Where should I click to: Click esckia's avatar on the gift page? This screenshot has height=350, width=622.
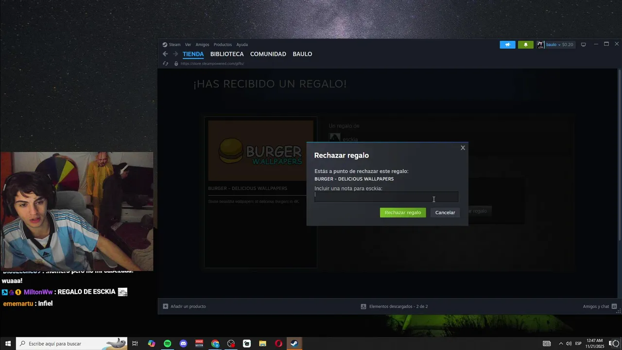pos(334,138)
